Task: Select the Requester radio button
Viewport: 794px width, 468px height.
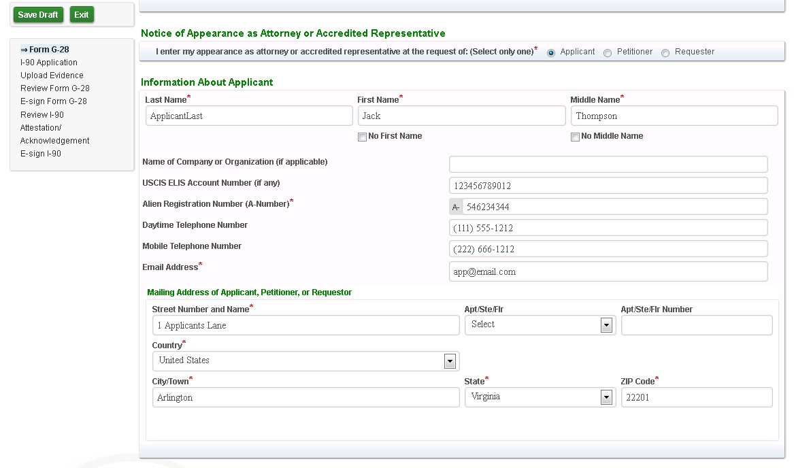Action: (665, 53)
